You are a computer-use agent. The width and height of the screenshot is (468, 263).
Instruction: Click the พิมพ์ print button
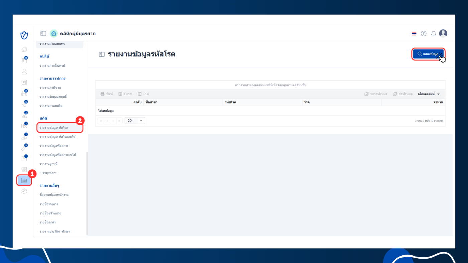107,94
